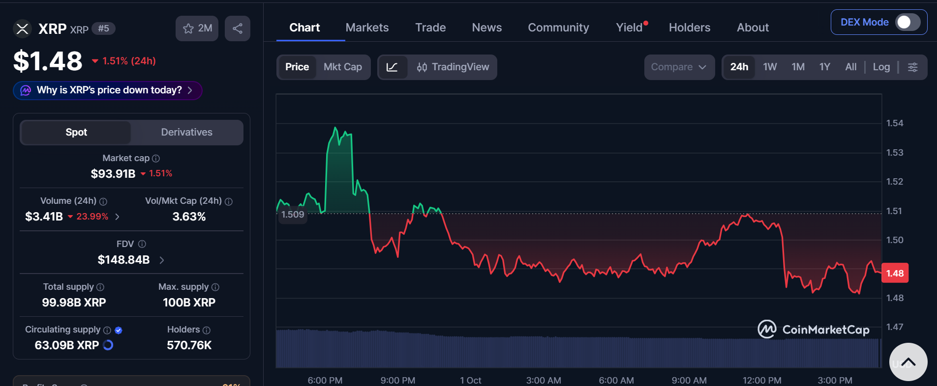Image resolution: width=937 pixels, height=386 pixels.
Task: Click the XRP coin logo
Action: (x=22, y=28)
